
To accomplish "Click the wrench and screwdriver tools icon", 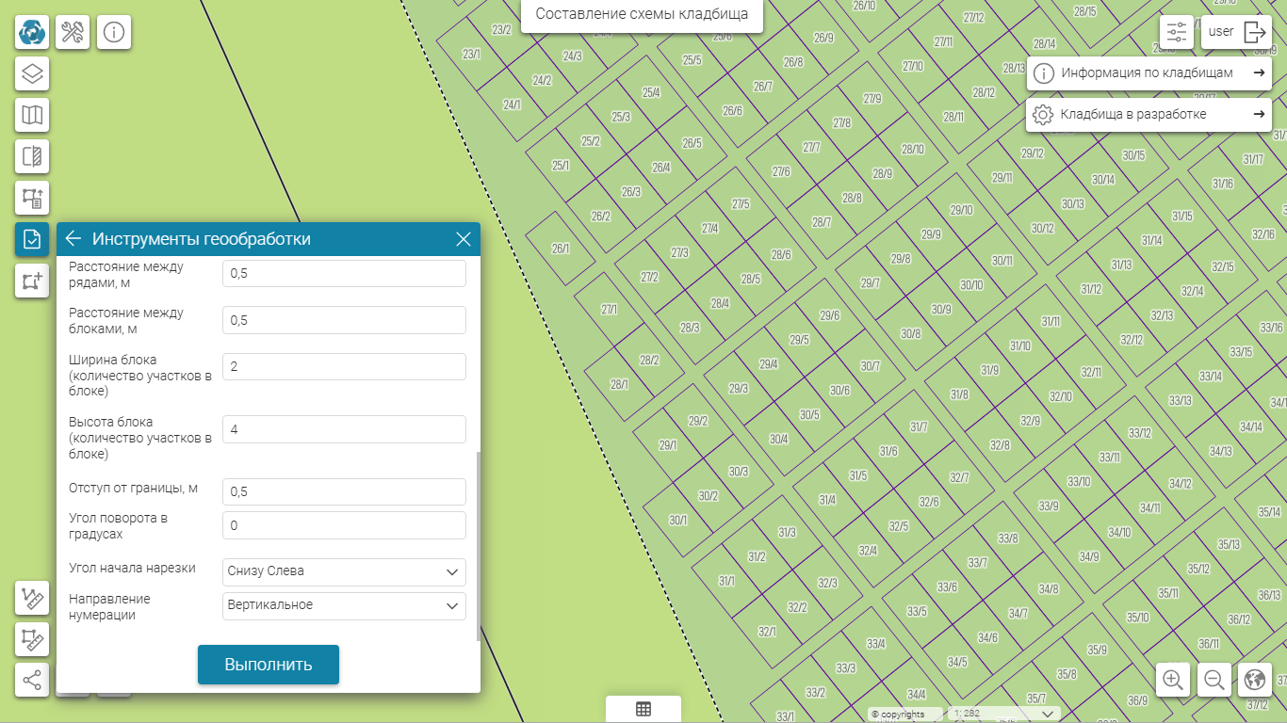I will click(73, 32).
